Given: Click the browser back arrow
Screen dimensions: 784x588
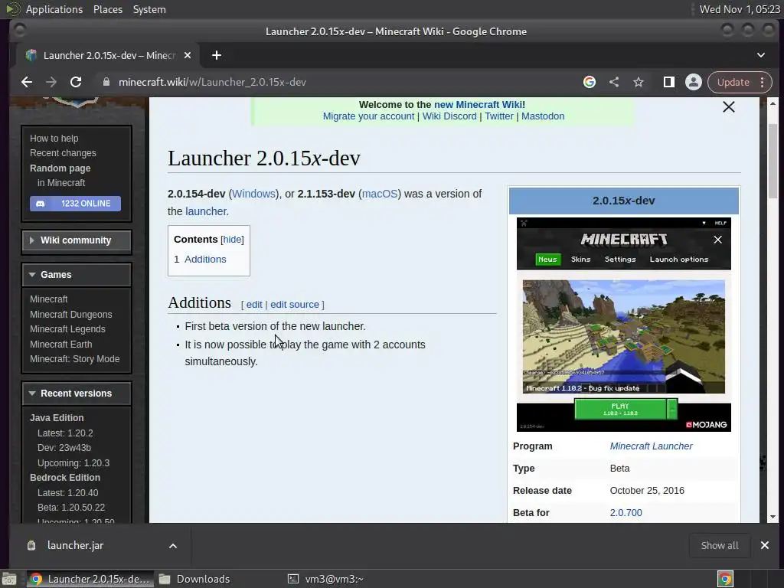Looking at the screenshot, I should point(27,82).
